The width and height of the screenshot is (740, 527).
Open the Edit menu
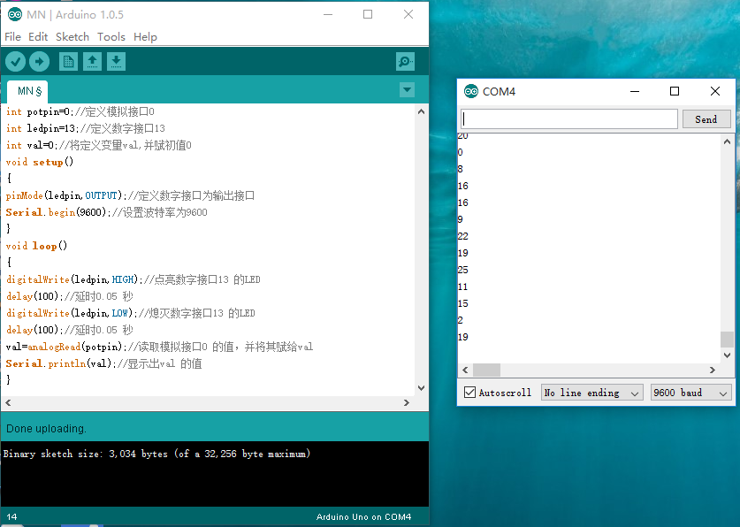coord(38,37)
